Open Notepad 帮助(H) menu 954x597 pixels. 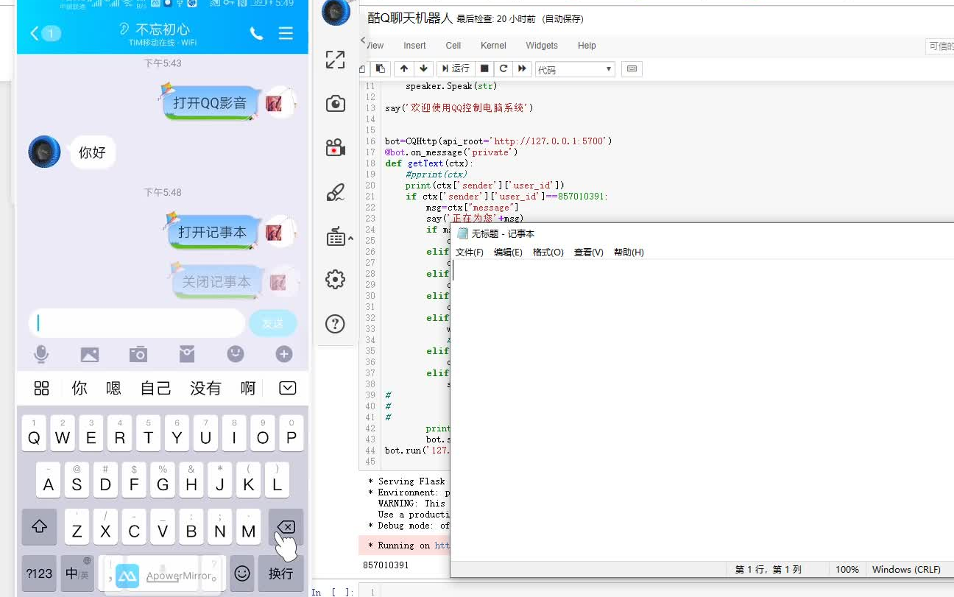pyautogui.click(x=629, y=252)
